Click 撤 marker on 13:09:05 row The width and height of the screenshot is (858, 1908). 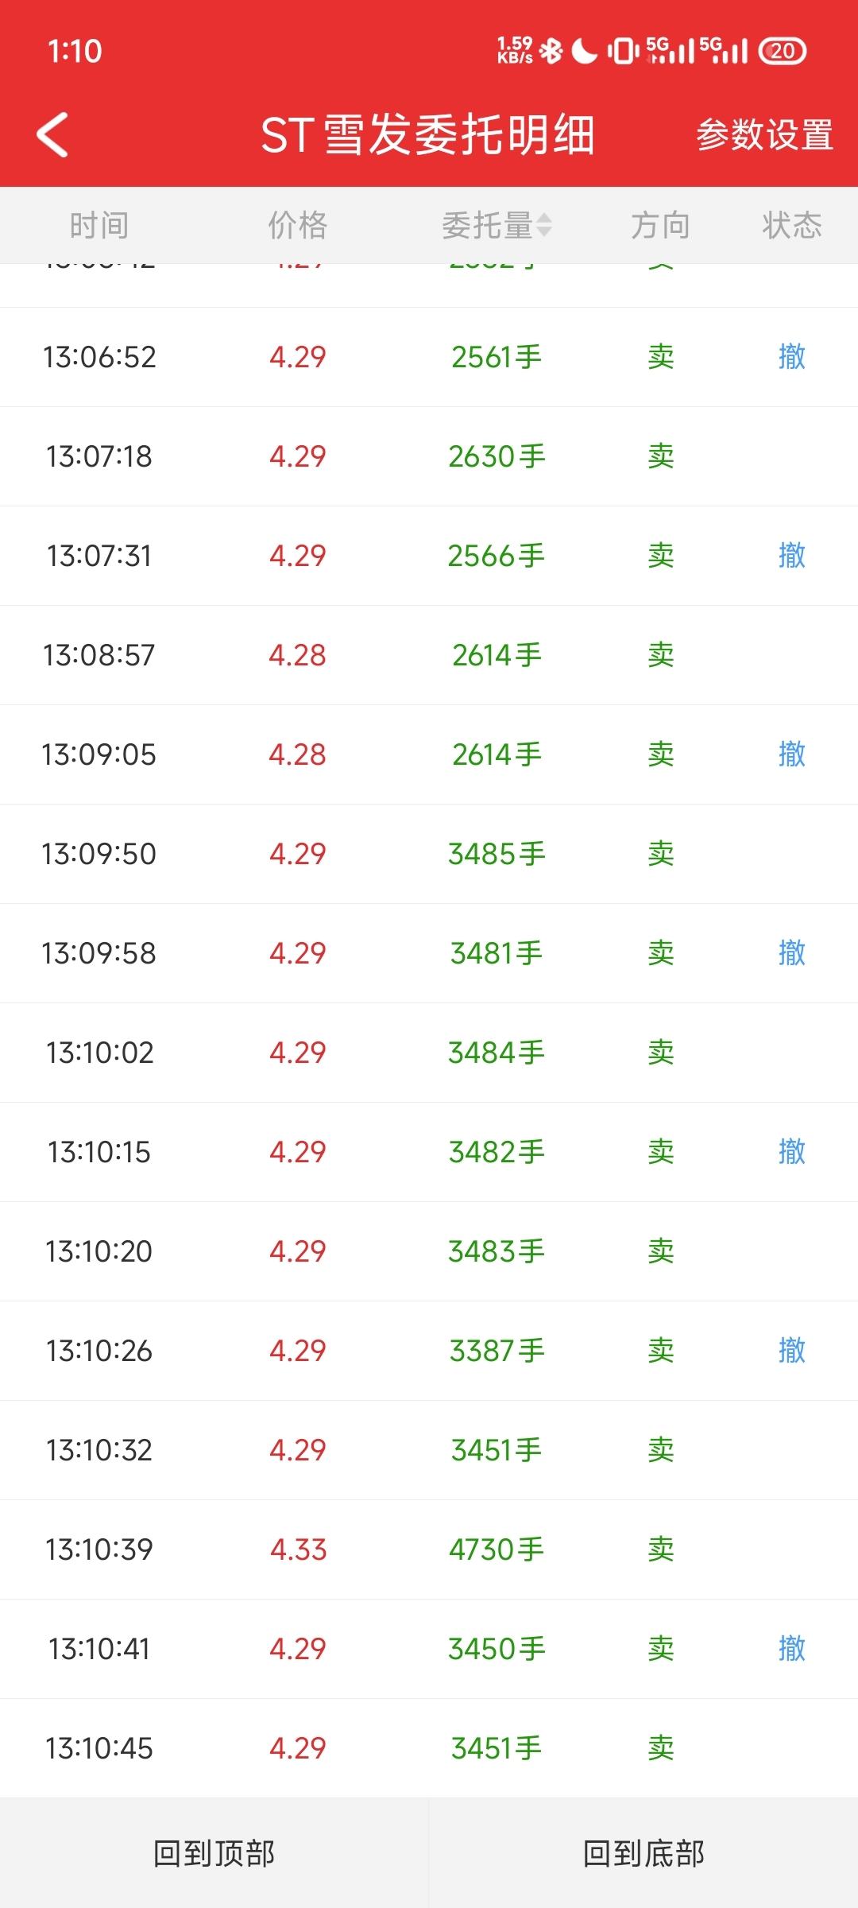792,754
